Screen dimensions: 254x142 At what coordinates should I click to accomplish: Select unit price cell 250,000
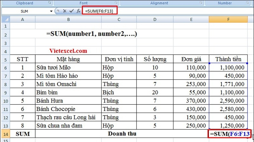pyautogui.click(x=191, y=126)
